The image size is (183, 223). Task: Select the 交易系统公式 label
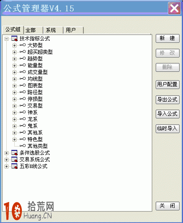34,160
